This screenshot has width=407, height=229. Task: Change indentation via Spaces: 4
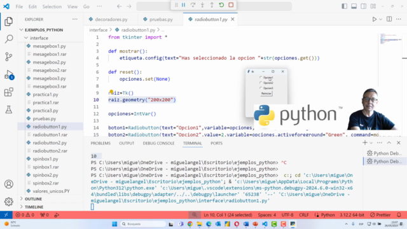(x=267, y=215)
